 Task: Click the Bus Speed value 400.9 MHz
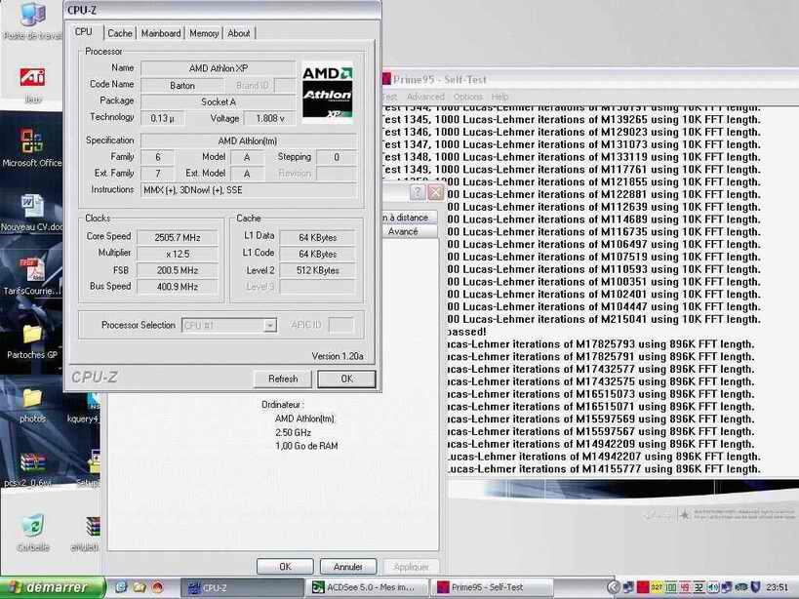point(178,287)
